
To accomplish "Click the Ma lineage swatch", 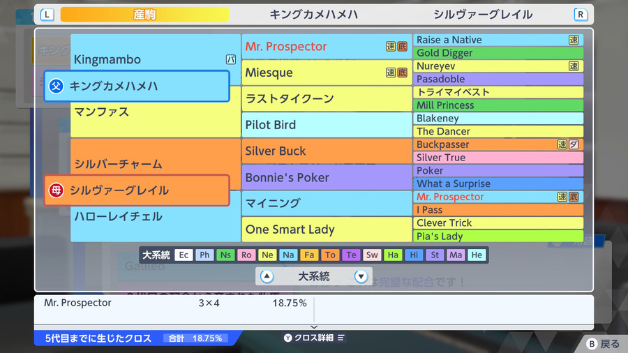I will coord(456,255).
